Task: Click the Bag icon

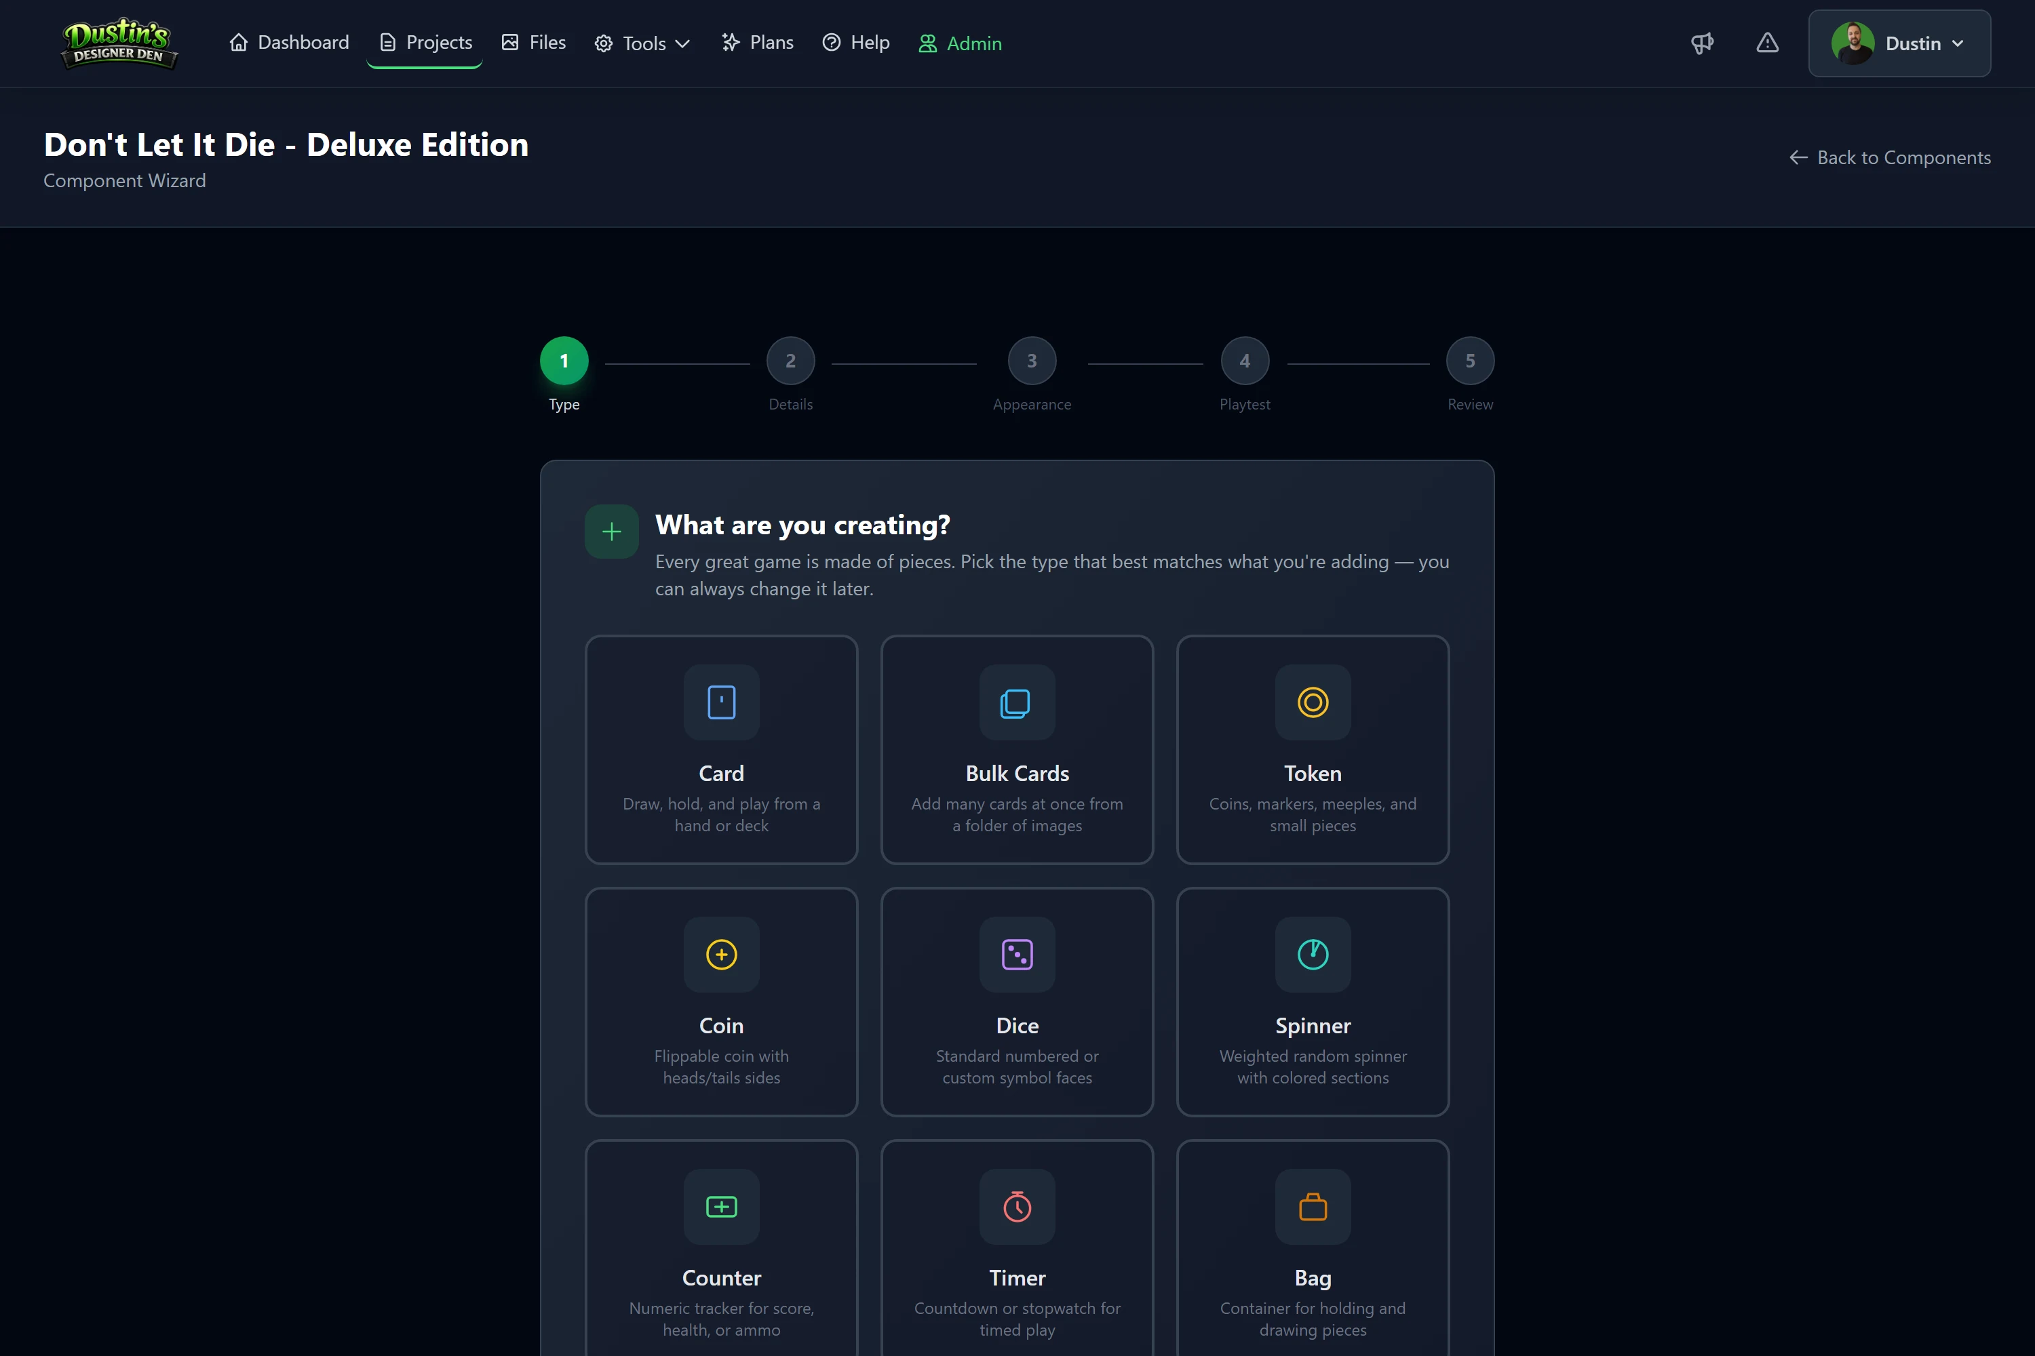Action: pyautogui.click(x=1313, y=1208)
